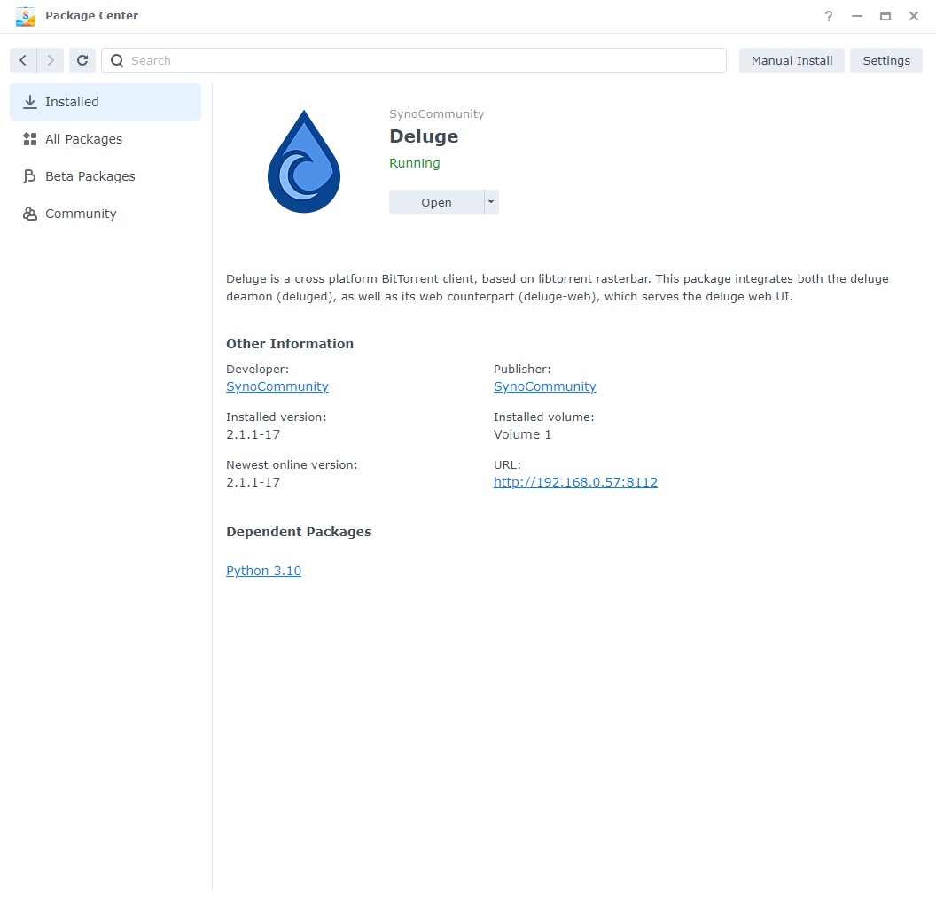Open the Deluge package

pos(436,202)
